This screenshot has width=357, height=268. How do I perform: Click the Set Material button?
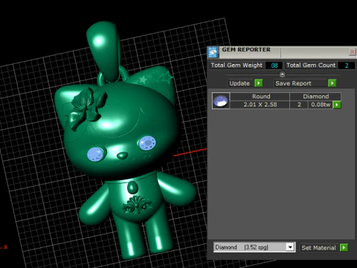(318, 248)
